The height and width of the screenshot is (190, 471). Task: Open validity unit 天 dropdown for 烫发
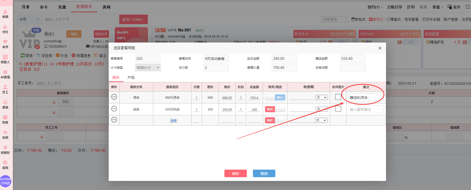point(322,97)
